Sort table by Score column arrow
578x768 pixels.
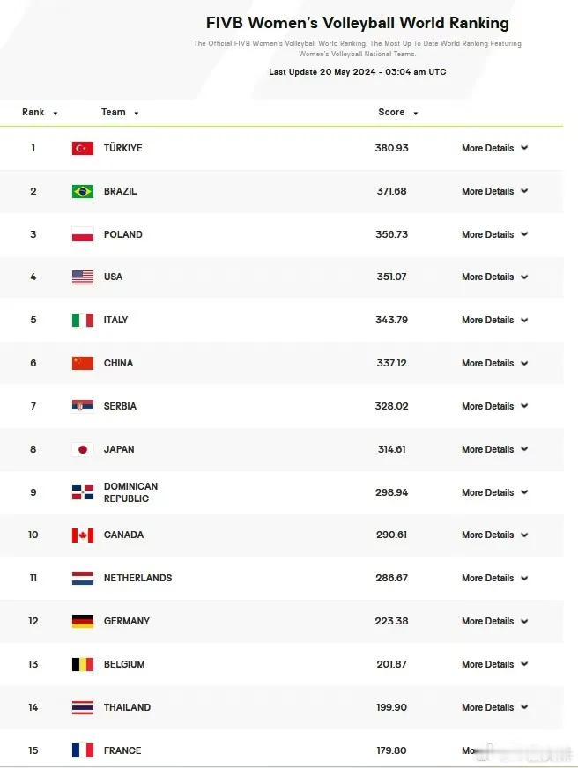point(415,113)
